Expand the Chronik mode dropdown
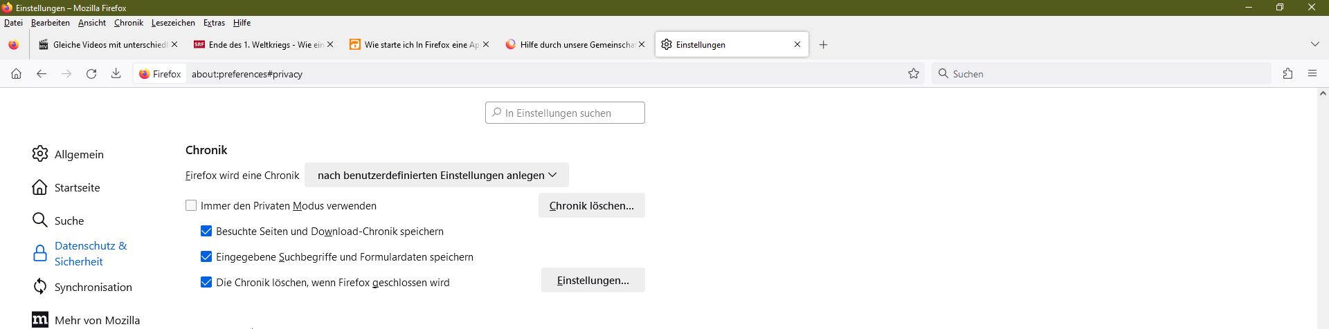 [x=437, y=175]
